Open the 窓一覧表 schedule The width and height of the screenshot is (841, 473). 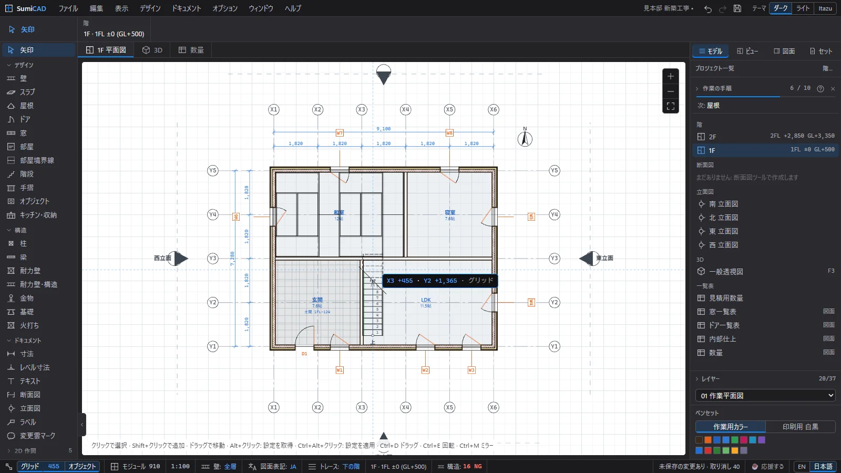[x=765, y=312]
